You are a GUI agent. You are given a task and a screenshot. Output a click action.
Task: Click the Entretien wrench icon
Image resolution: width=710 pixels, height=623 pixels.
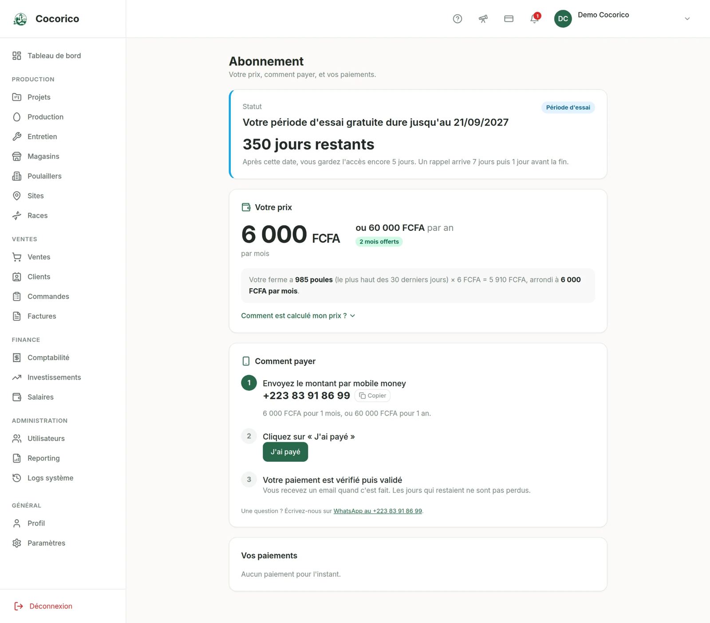click(x=17, y=137)
